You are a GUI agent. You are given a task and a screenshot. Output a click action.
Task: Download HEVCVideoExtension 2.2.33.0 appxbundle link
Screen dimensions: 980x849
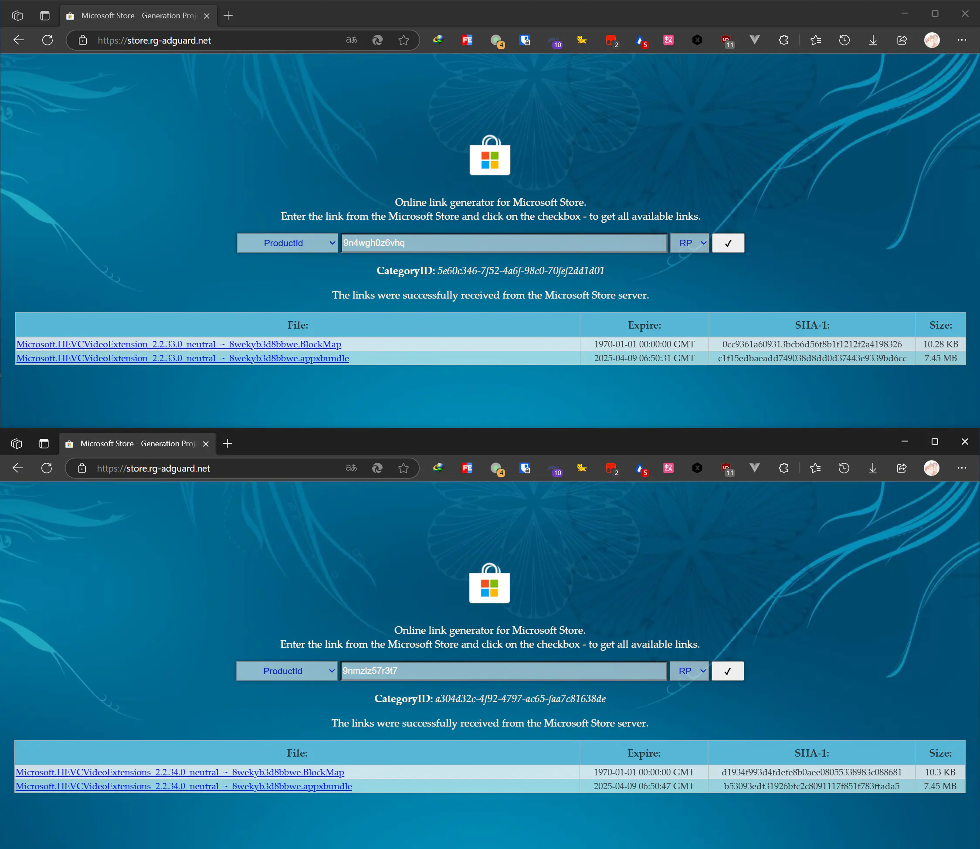click(x=182, y=358)
